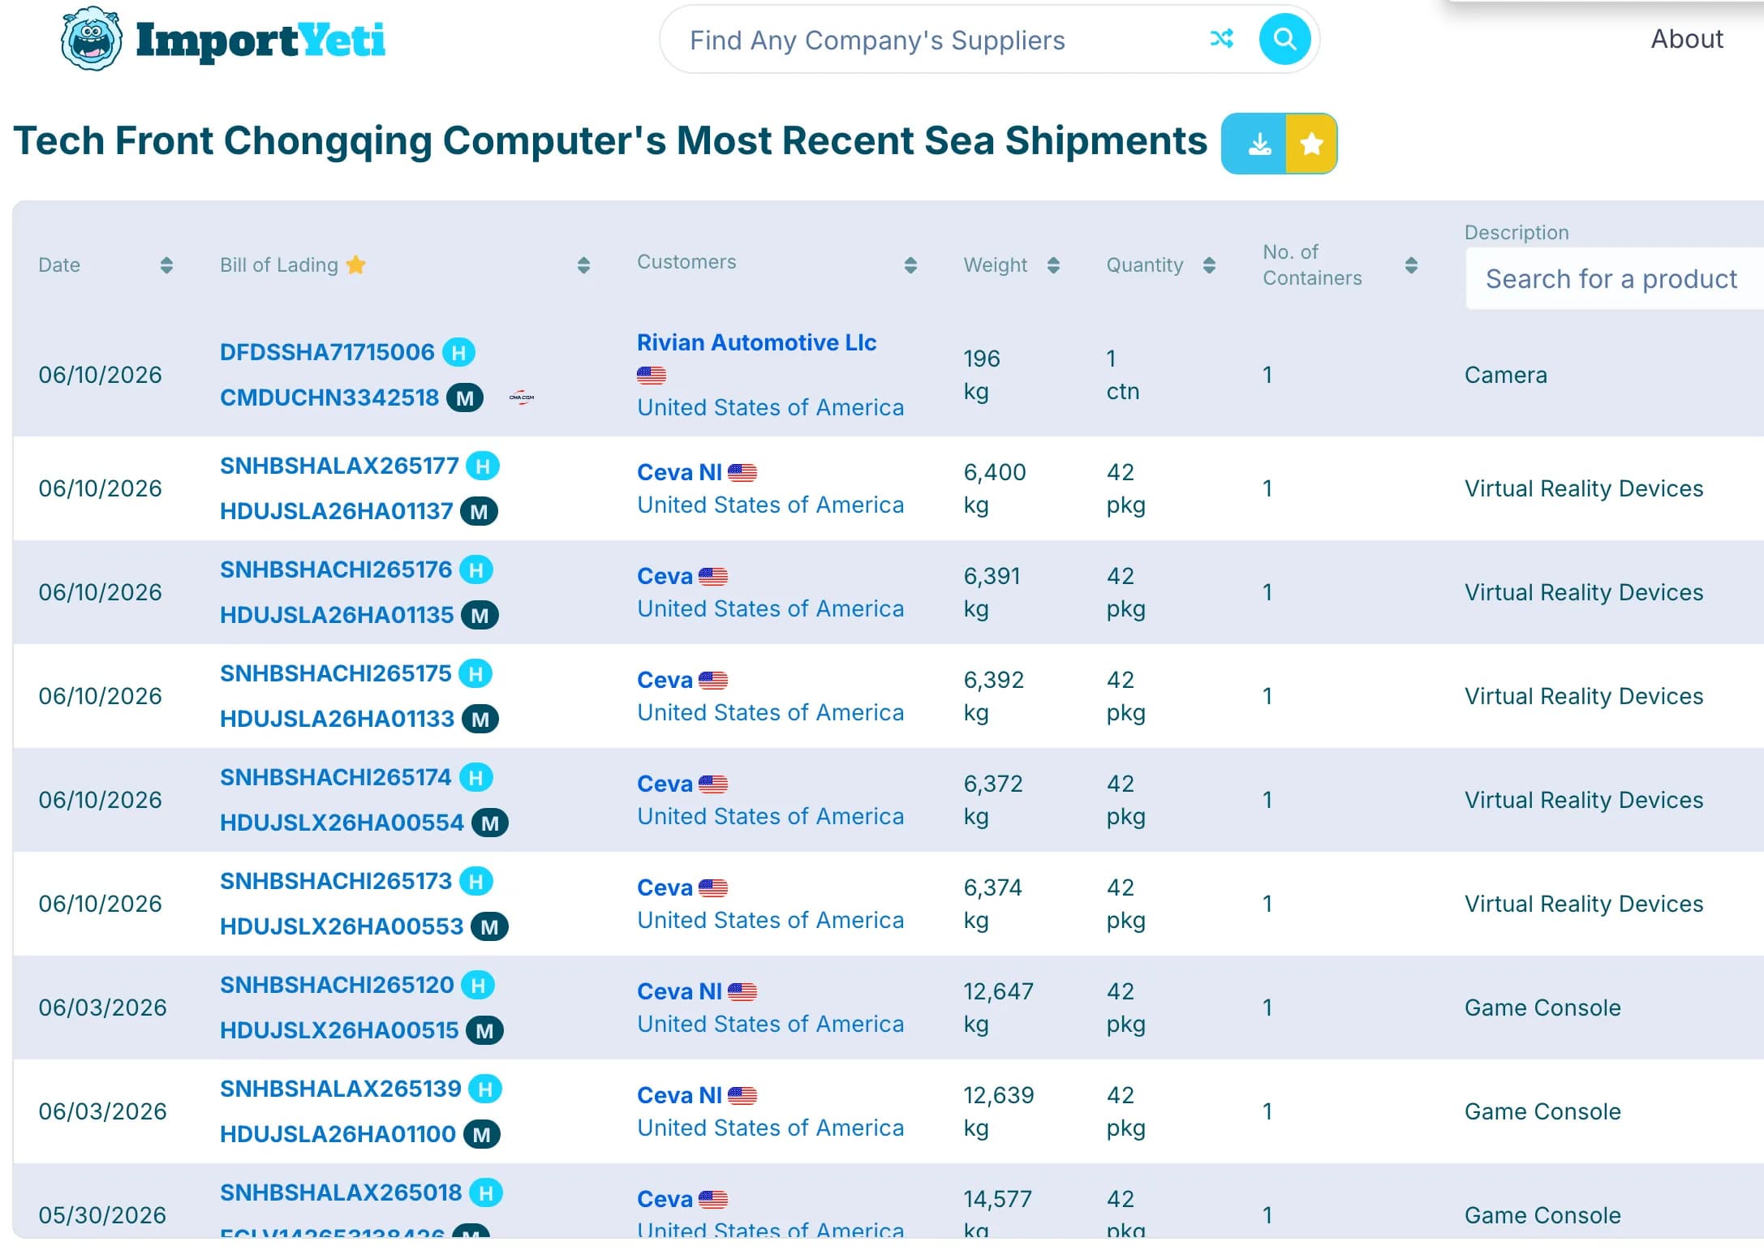Click the US flag under Rivian Automotive Llc
Screen dimensions: 1764x1259
pos(651,375)
